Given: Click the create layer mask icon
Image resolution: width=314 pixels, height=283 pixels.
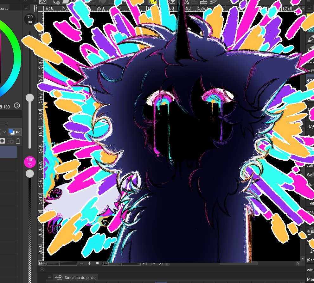Looking at the screenshot, I should click(2, 141).
